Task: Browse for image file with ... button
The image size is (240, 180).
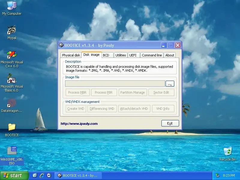Action: tap(170, 84)
